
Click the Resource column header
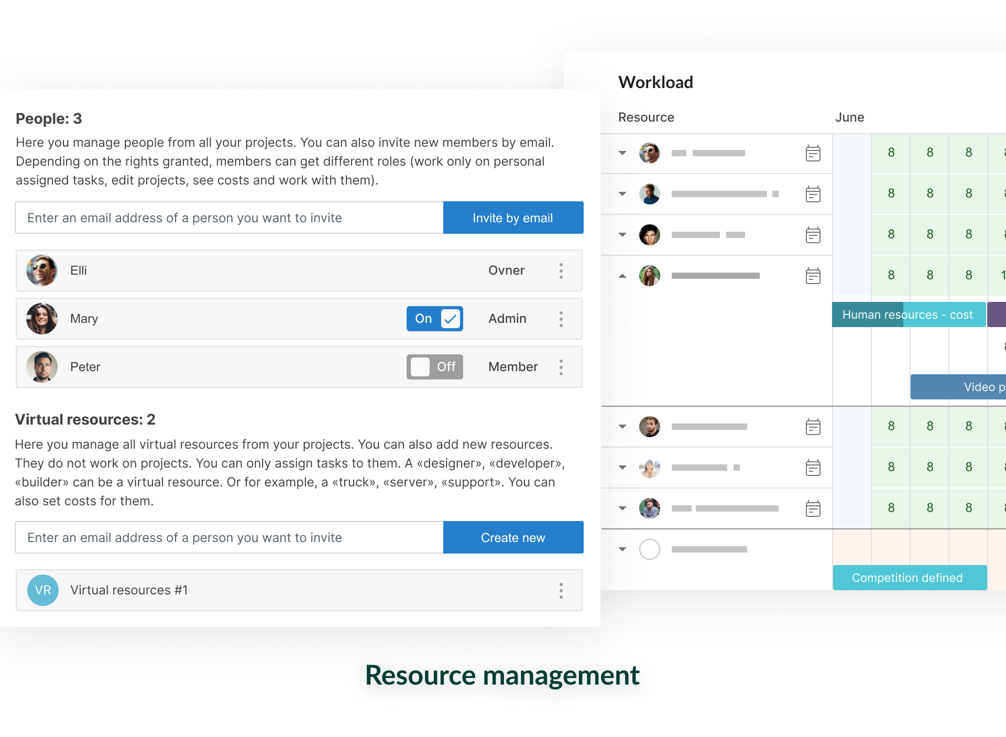coord(646,117)
